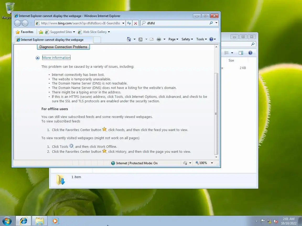Click Diagnose Connection Problems button
This screenshot has width=302, height=226.
click(63, 47)
